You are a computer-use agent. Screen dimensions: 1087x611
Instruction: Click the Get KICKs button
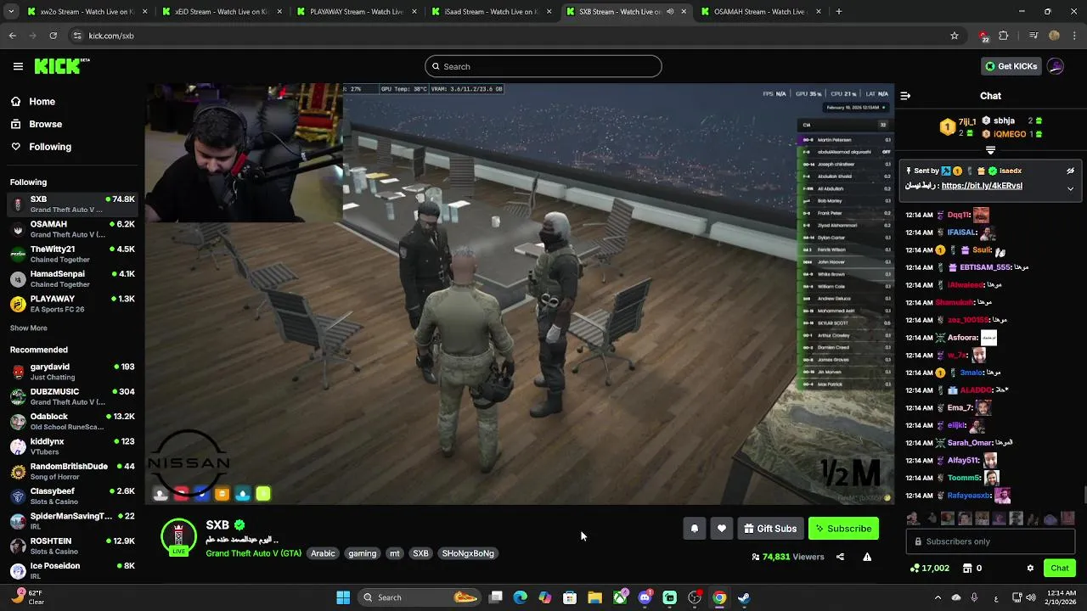1010,66
